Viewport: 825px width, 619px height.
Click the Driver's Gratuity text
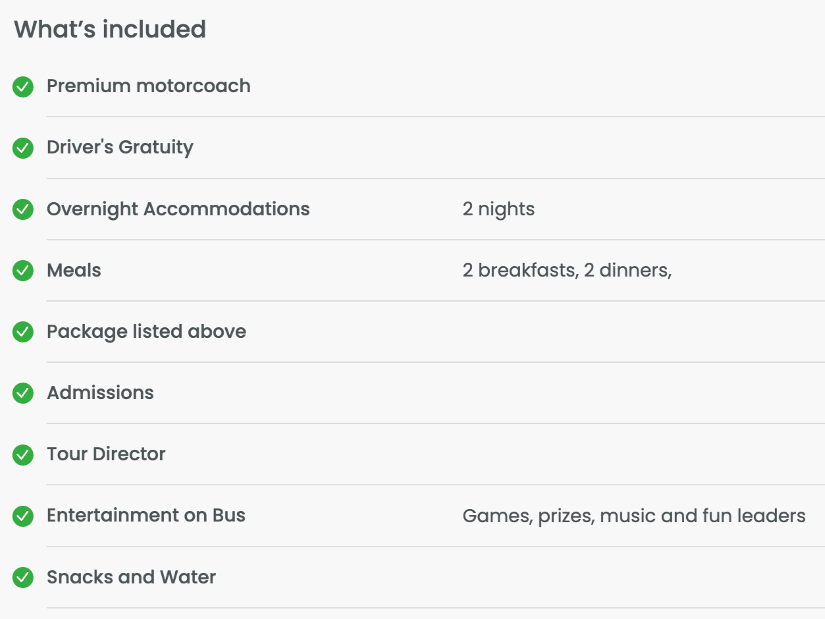point(120,148)
